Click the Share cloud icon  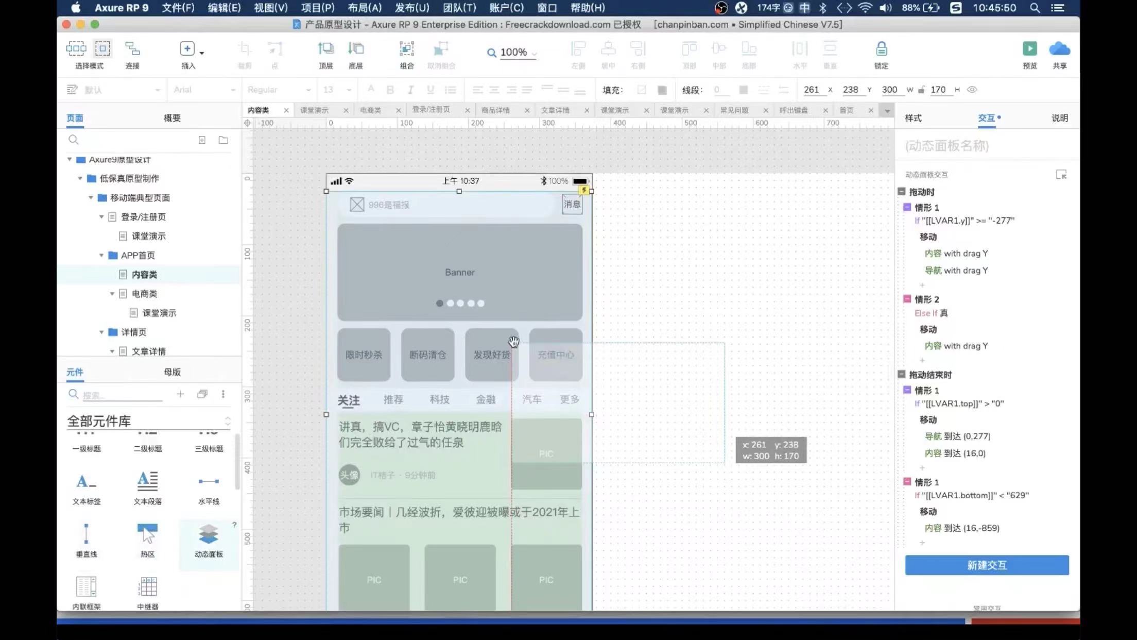[1059, 49]
